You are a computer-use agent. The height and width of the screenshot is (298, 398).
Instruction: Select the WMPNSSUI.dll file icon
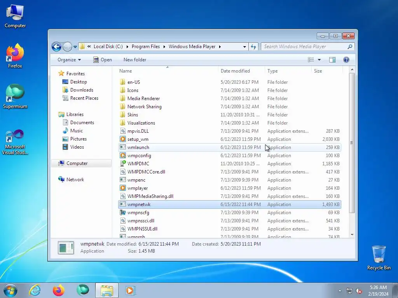pyautogui.click(x=122, y=229)
